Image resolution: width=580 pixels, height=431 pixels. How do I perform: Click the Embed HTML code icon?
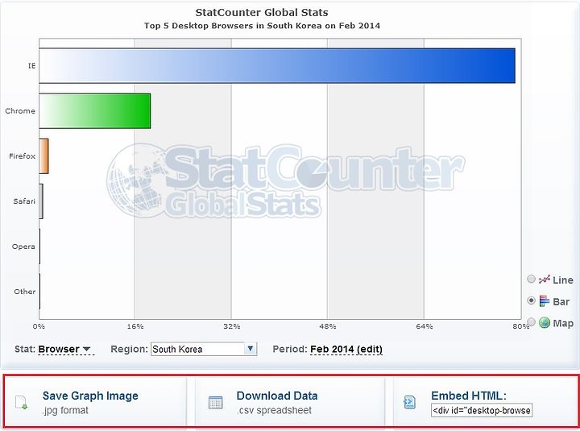[409, 402]
